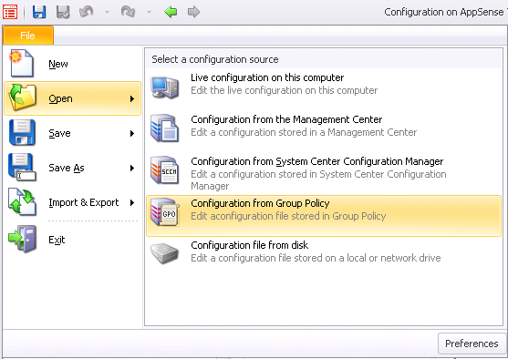Image resolution: width=508 pixels, height=359 pixels.
Task: Click 'Edit a configuration file stored on a local or network drive'
Action: [x=316, y=258]
